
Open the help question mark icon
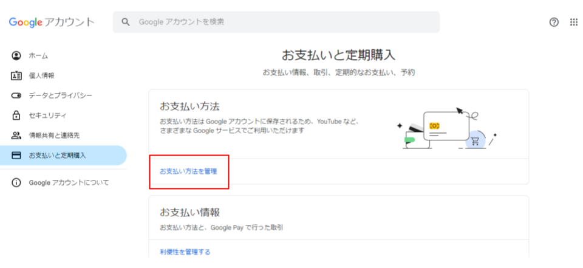click(x=554, y=22)
